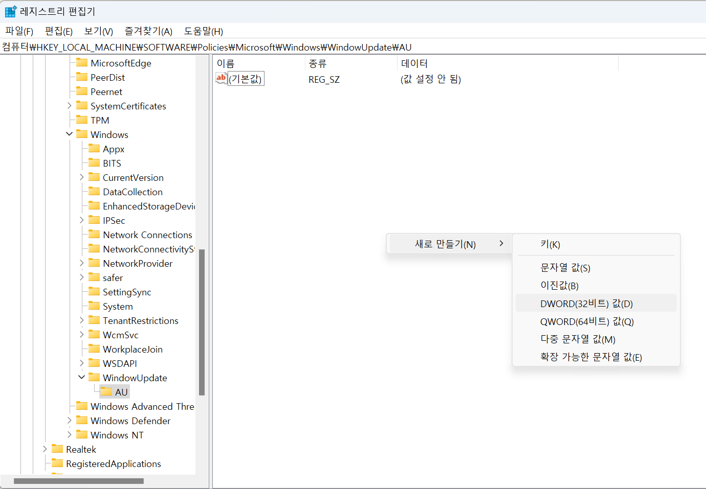Click the Registry Editor app icon in title bar
Viewport: 706px width, 489px height.
(11, 11)
